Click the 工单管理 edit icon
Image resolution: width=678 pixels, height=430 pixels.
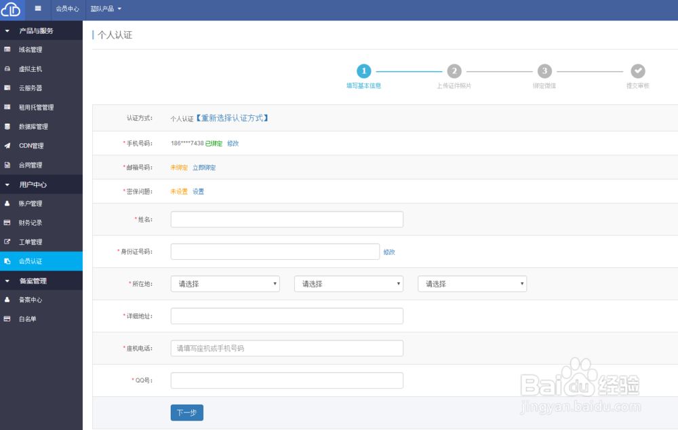pyautogui.click(x=7, y=242)
